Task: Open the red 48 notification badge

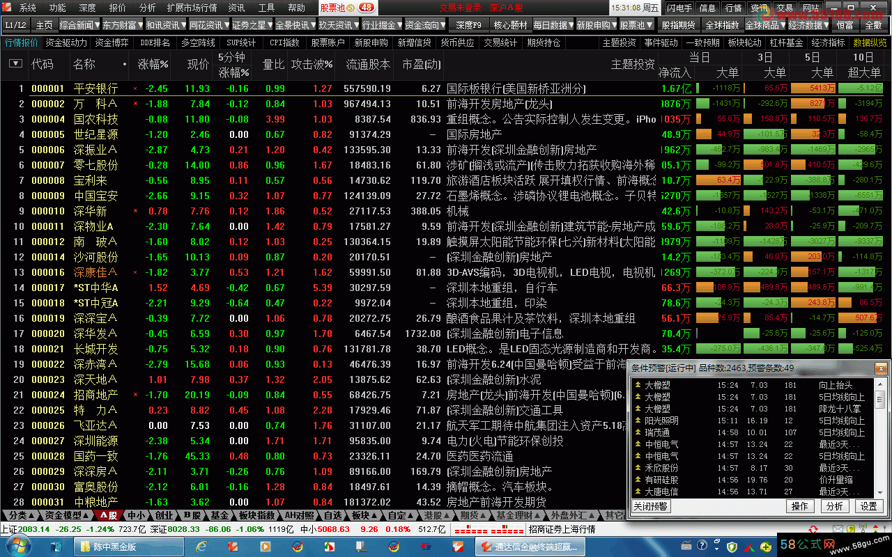Action: 367,8
